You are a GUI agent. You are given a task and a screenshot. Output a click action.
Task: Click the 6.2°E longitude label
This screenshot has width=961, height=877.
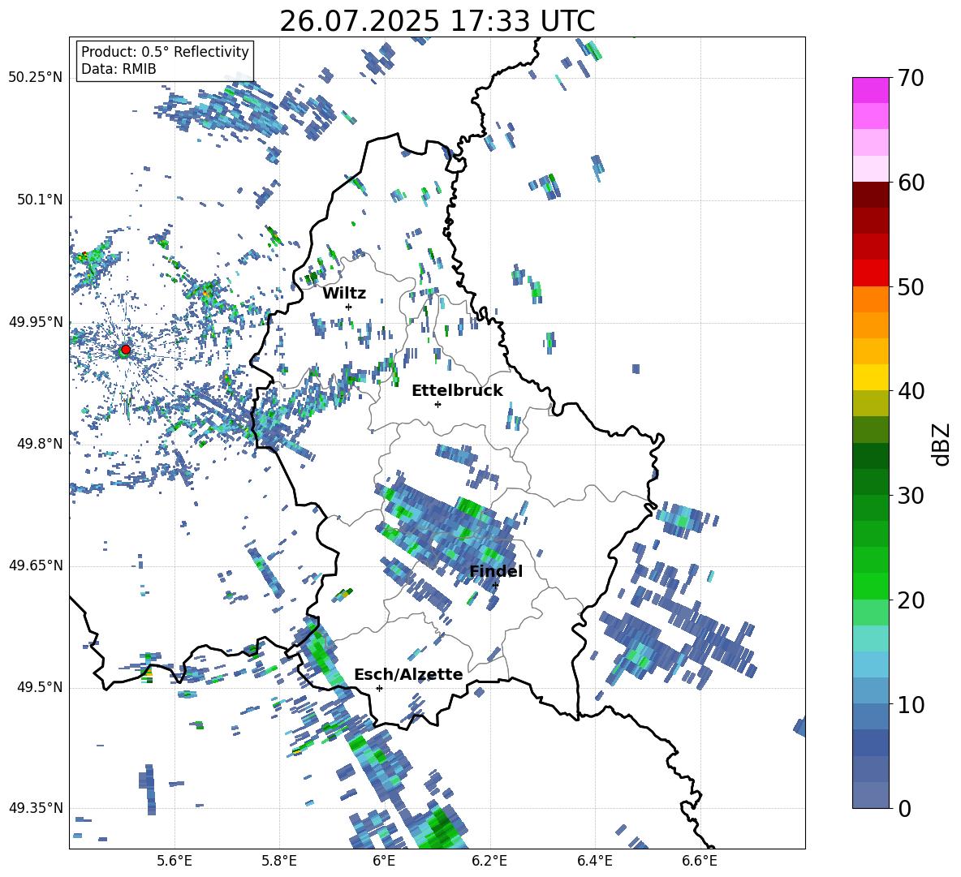[x=489, y=861]
